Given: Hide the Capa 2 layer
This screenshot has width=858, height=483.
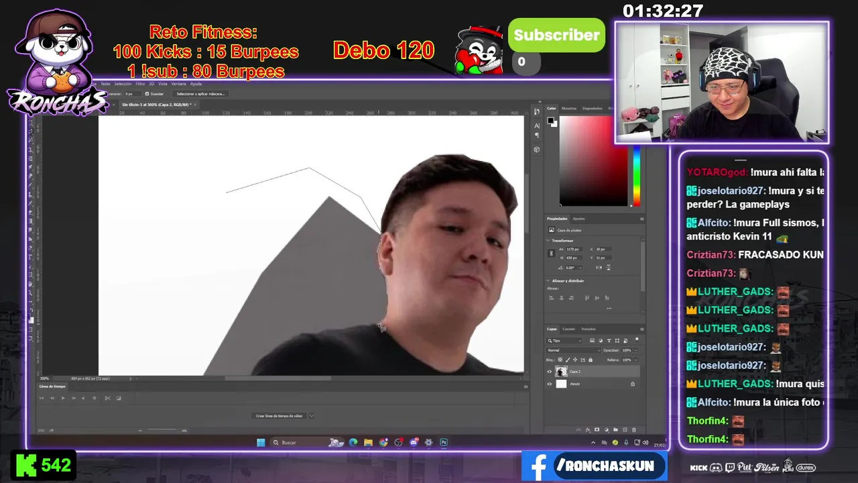Looking at the screenshot, I should (x=549, y=372).
